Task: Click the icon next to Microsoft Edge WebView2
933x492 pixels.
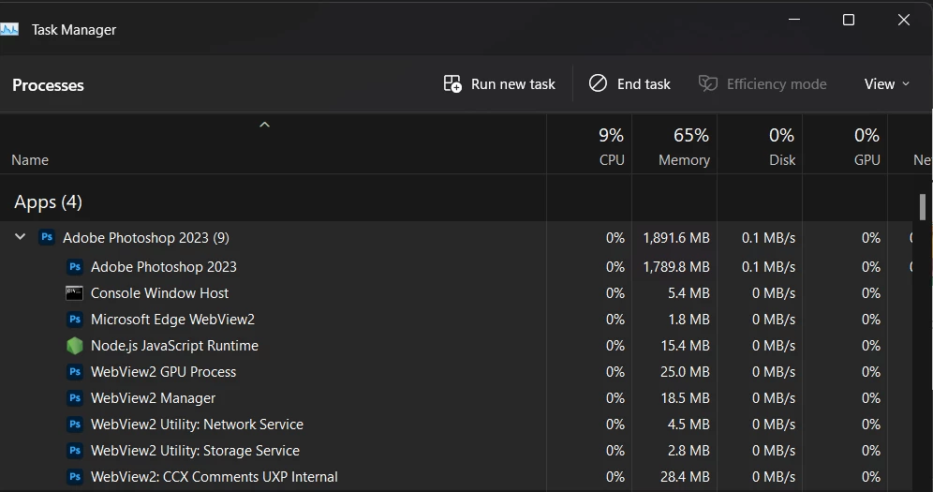Action: click(x=74, y=319)
